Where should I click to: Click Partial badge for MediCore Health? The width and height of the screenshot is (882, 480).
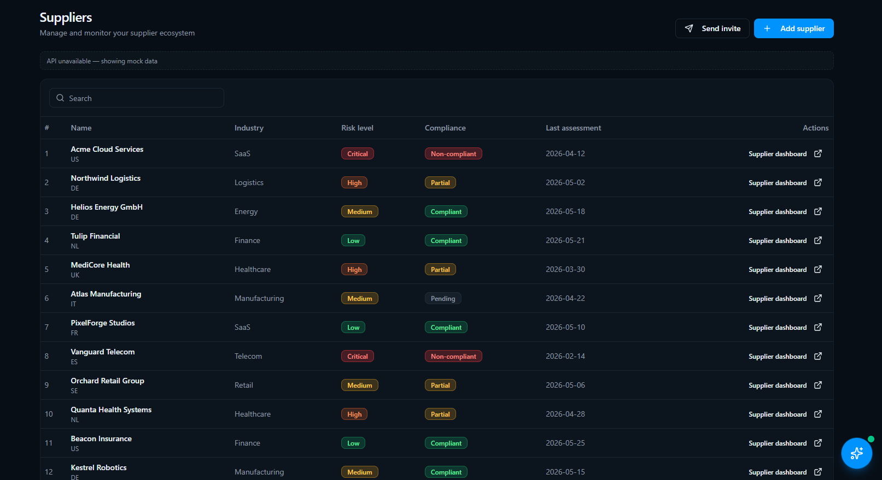440,270
